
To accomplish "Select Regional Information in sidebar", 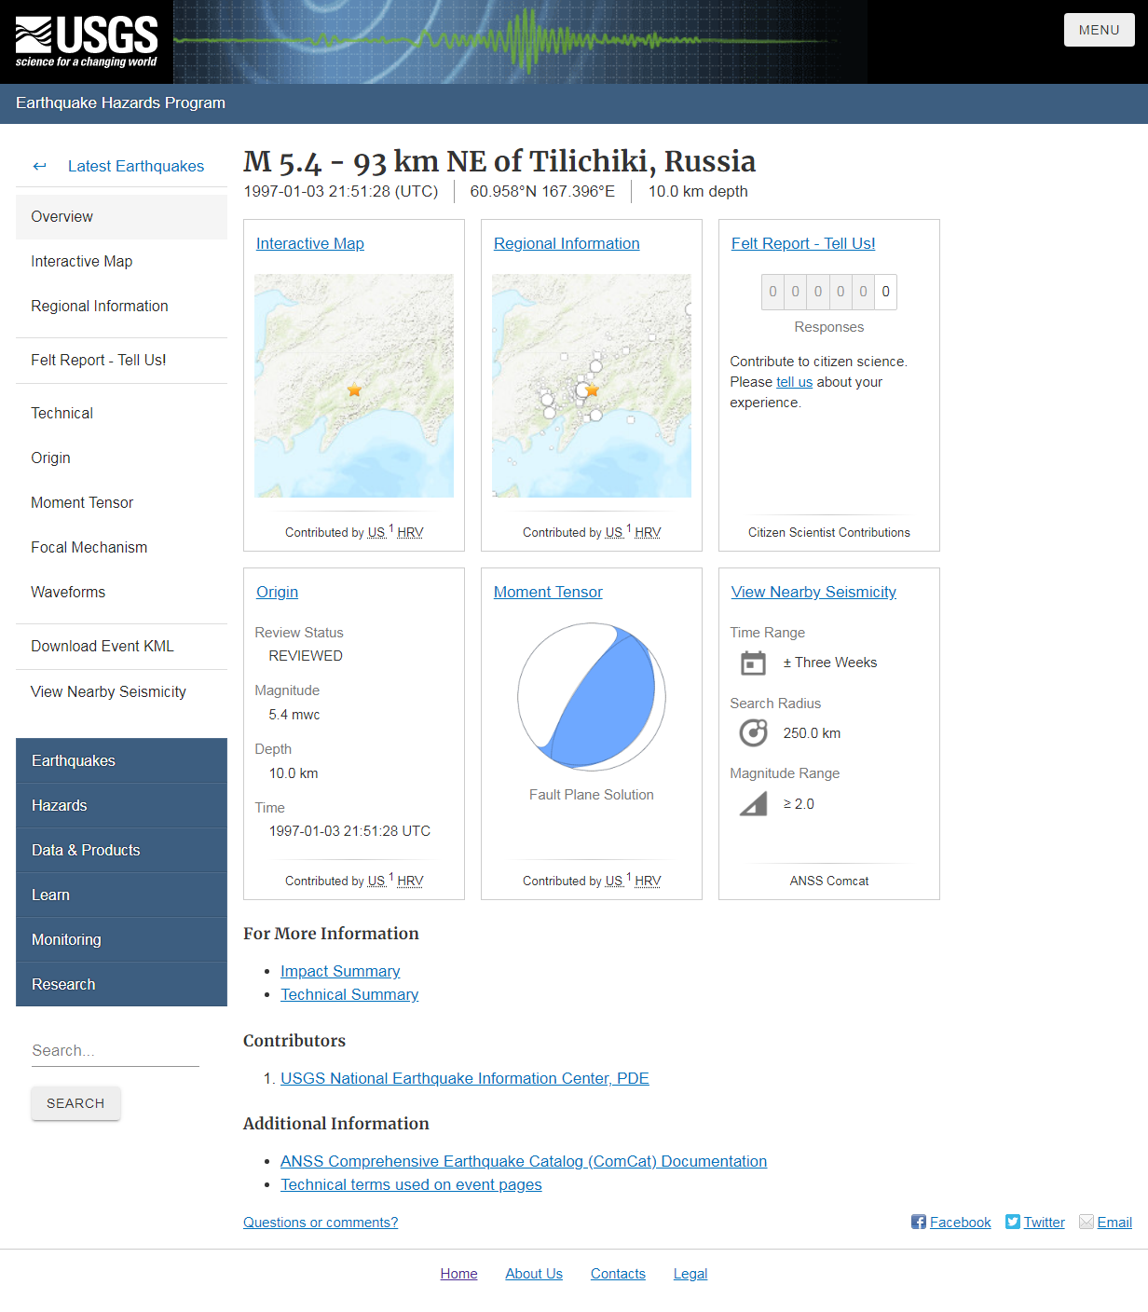I will click(x=121, y=306).
